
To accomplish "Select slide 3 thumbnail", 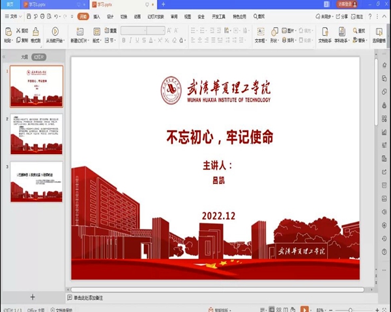I will coord(36,181).
